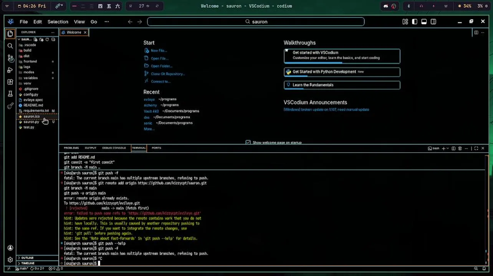Open the Manage gear icon
This screenshot has height=276, width=493.
[x=10, y=260]
